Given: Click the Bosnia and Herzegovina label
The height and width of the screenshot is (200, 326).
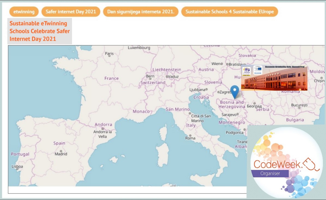Looking at the screenshot, I should coord(232,104).
